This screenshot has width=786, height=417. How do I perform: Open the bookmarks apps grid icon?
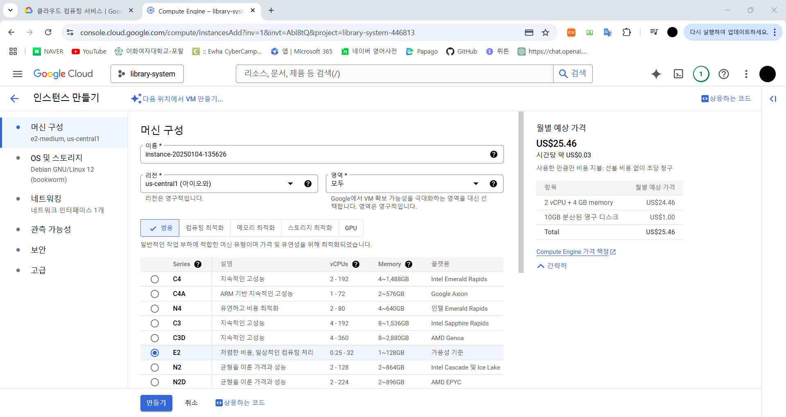coord(13,51)
